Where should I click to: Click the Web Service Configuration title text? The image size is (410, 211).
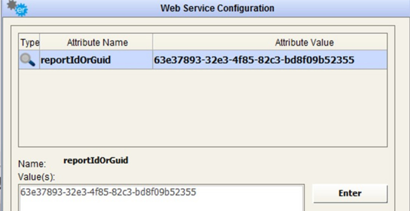[x=217, y=8]
